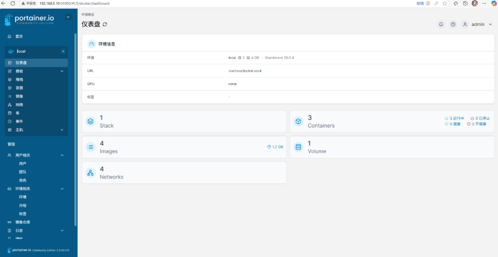The height and width of the screenshot is (257, 498).
Task: Open the Copilot icon in browser toolbar
Action: [x=494, y=3]
